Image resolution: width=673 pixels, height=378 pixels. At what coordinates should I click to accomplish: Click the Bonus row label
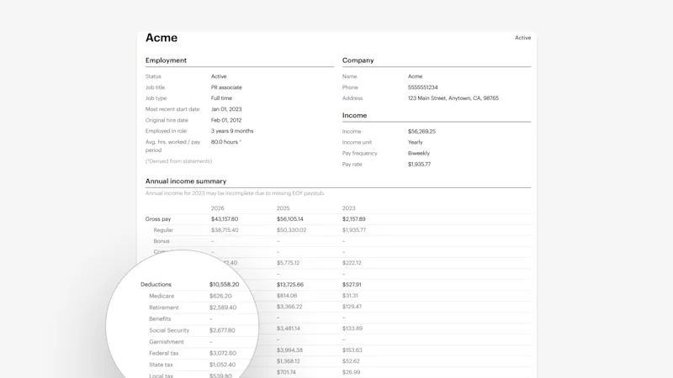coord(162,241)
